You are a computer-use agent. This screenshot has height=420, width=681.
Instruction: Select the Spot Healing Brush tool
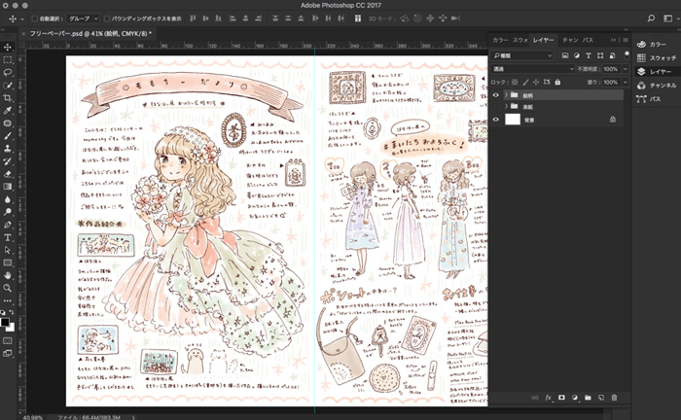click(8, 123)
